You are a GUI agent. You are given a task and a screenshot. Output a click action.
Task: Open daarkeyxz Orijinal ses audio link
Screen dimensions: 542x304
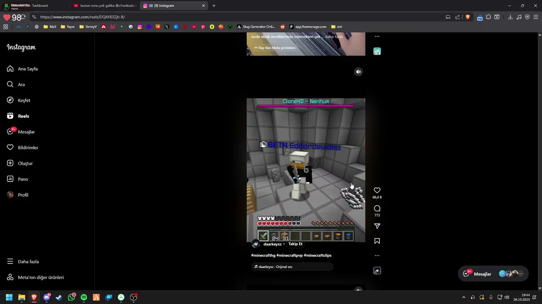click(292, 267)
